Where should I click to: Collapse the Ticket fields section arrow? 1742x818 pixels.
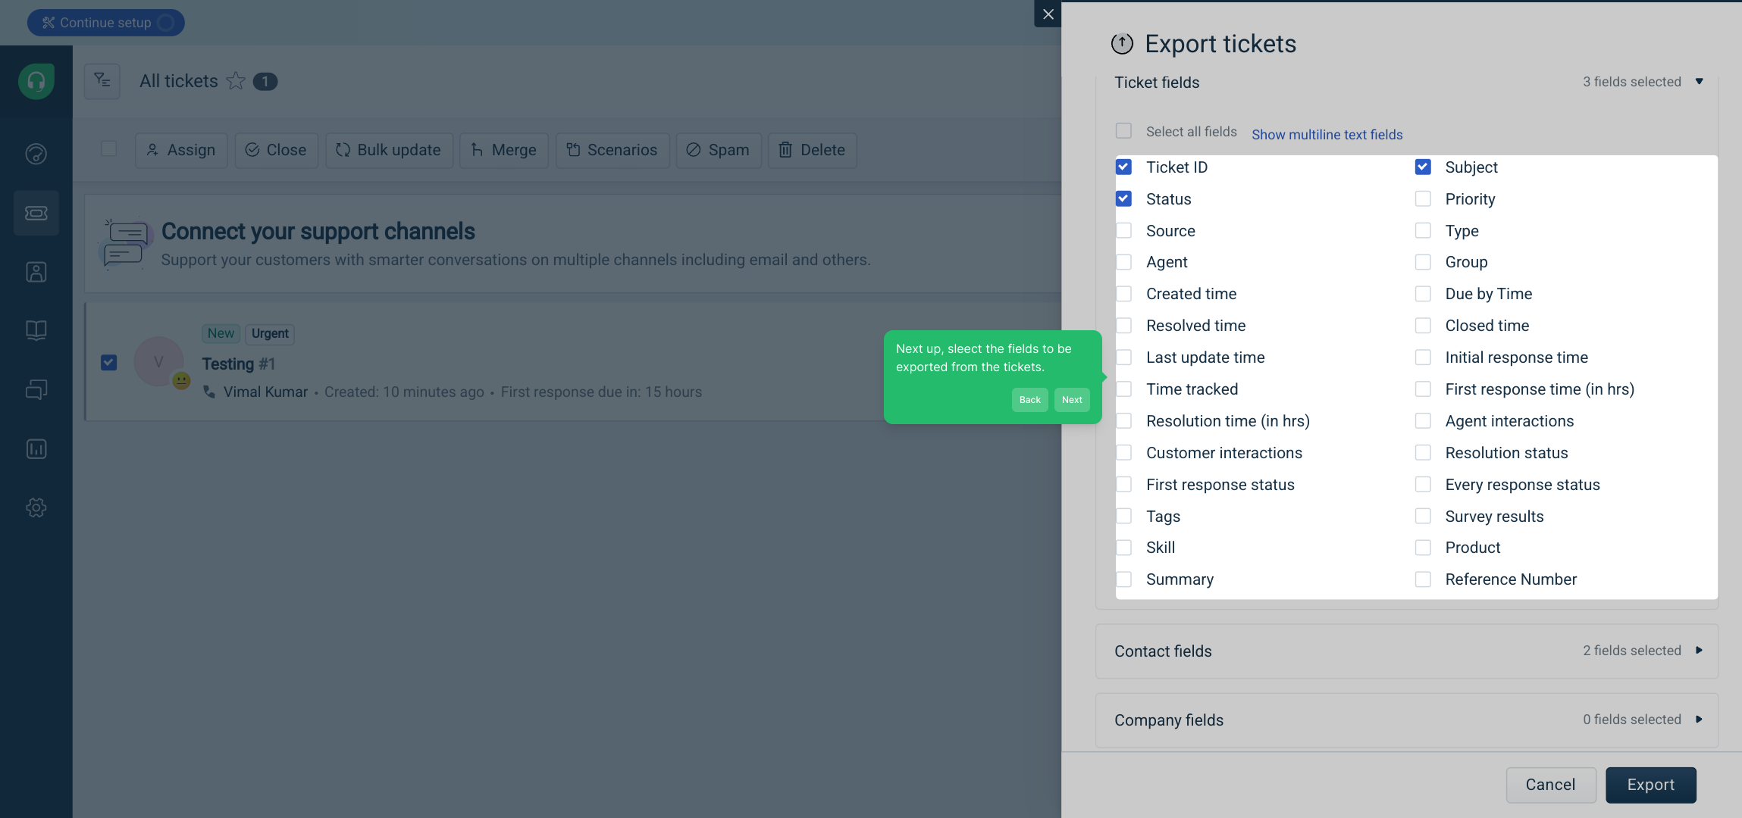tap(1699, 82)
